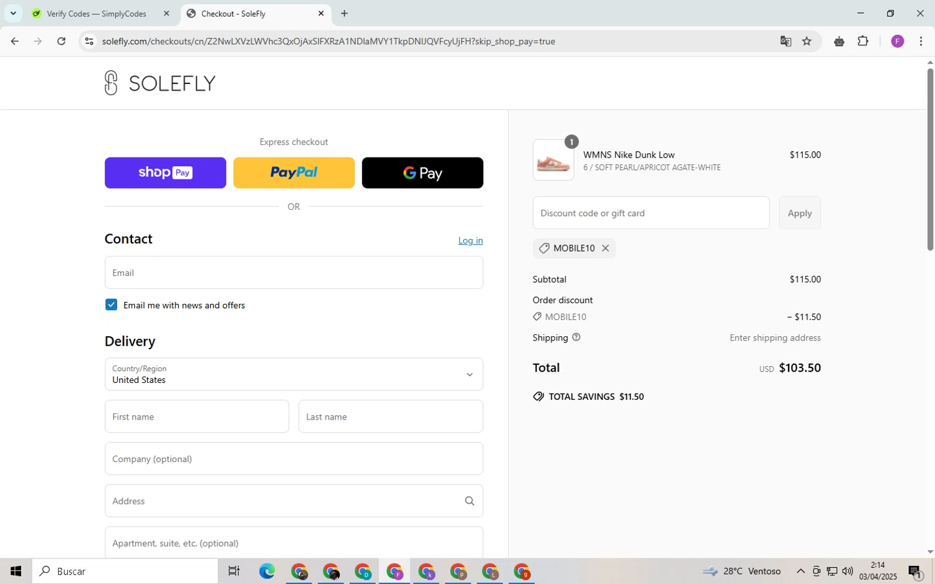This screenshot has width=935, height=584.
Task: Focus the Last name field
Action: pyautogui.click(x=391, y=417)
